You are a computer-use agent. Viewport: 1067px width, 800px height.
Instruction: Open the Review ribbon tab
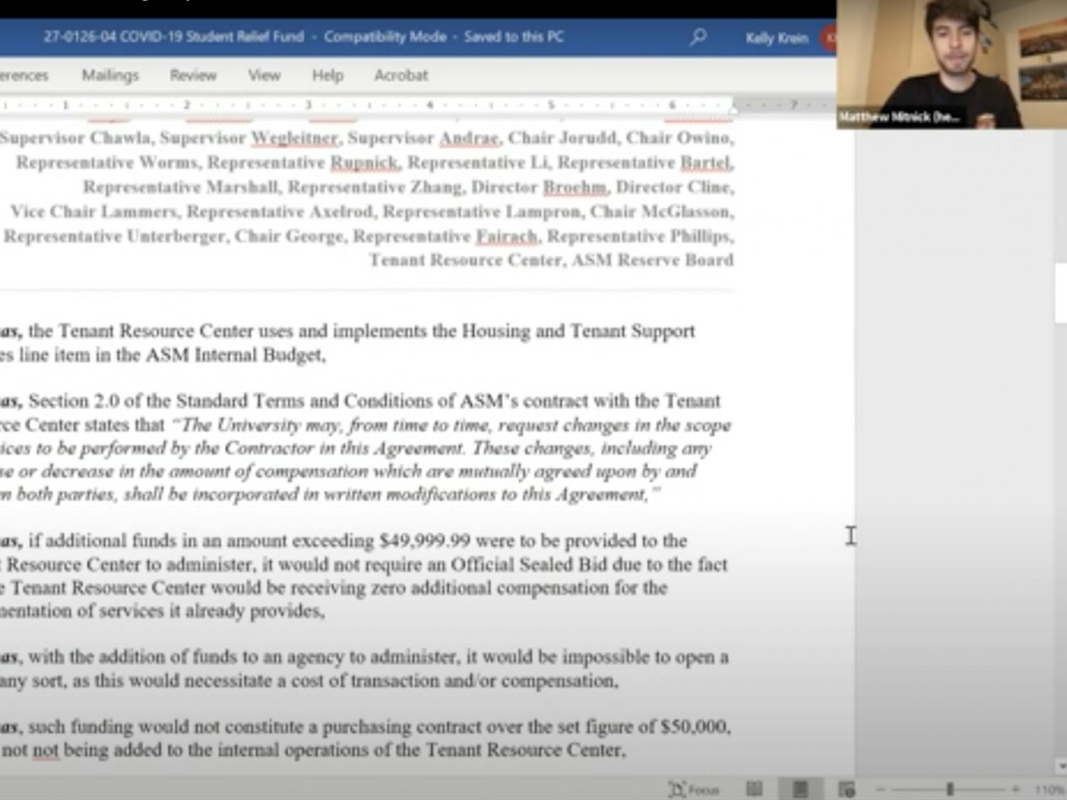193,75
